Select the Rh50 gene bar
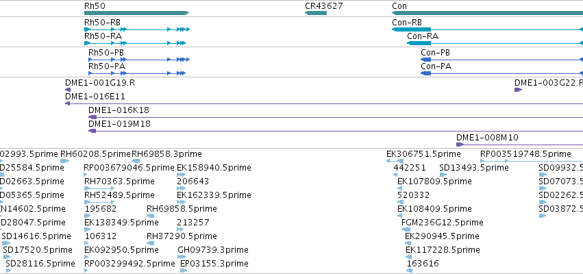This screenshot has width=583, height=274. [136, 13]
